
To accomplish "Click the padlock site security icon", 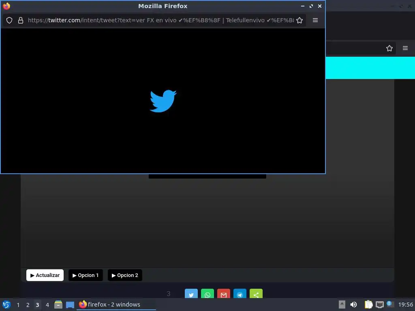I will (x=21, y=20).
